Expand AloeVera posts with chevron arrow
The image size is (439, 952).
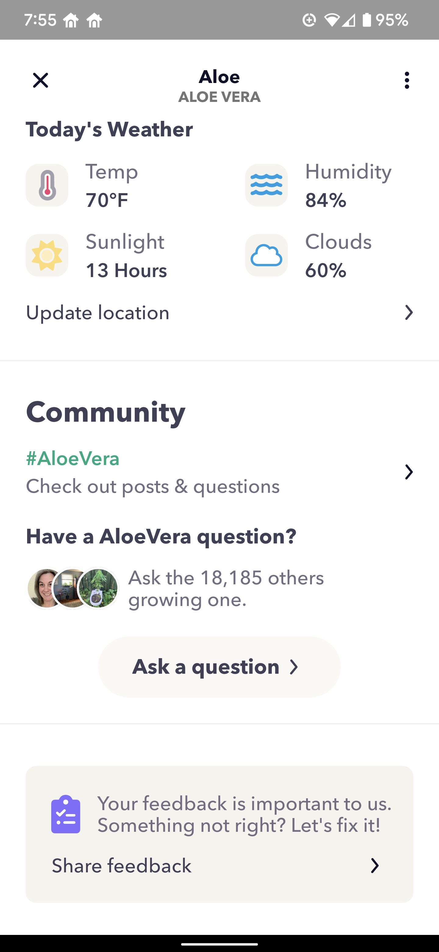(408, 472)
